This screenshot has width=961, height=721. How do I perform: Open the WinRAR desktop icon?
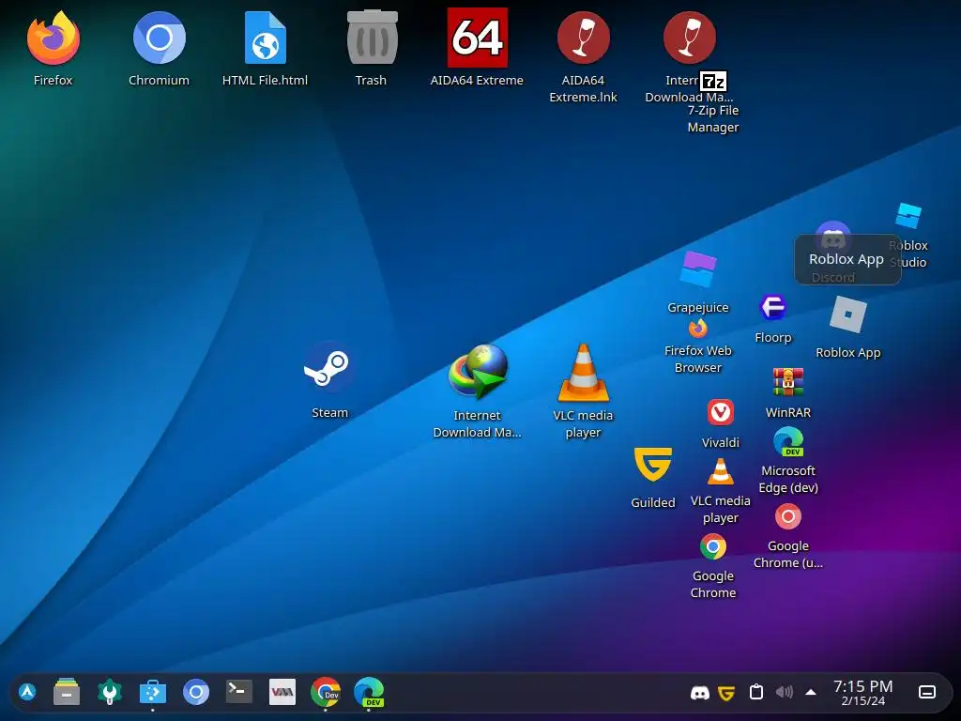[x=788, y=382]
